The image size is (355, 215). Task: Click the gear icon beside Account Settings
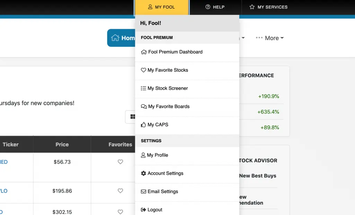(143, 173)
